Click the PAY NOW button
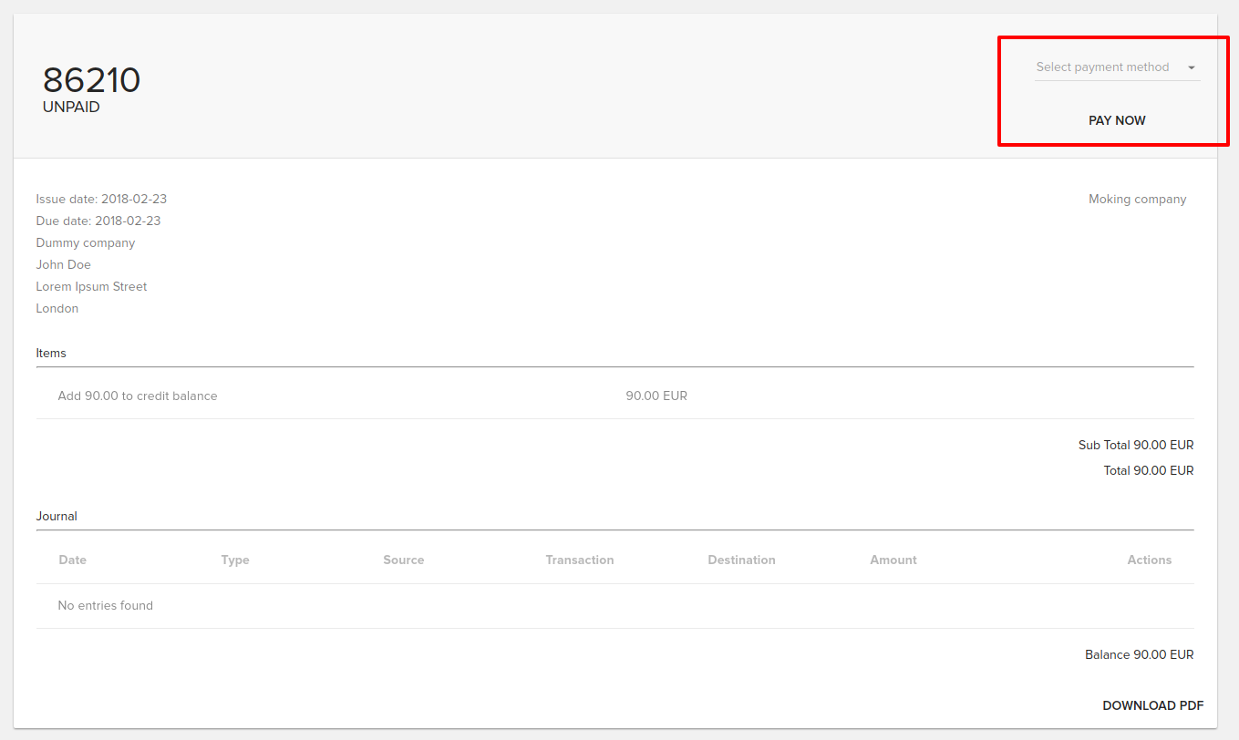Viewport: 1239px width, 740px height. coord(1117,119)
